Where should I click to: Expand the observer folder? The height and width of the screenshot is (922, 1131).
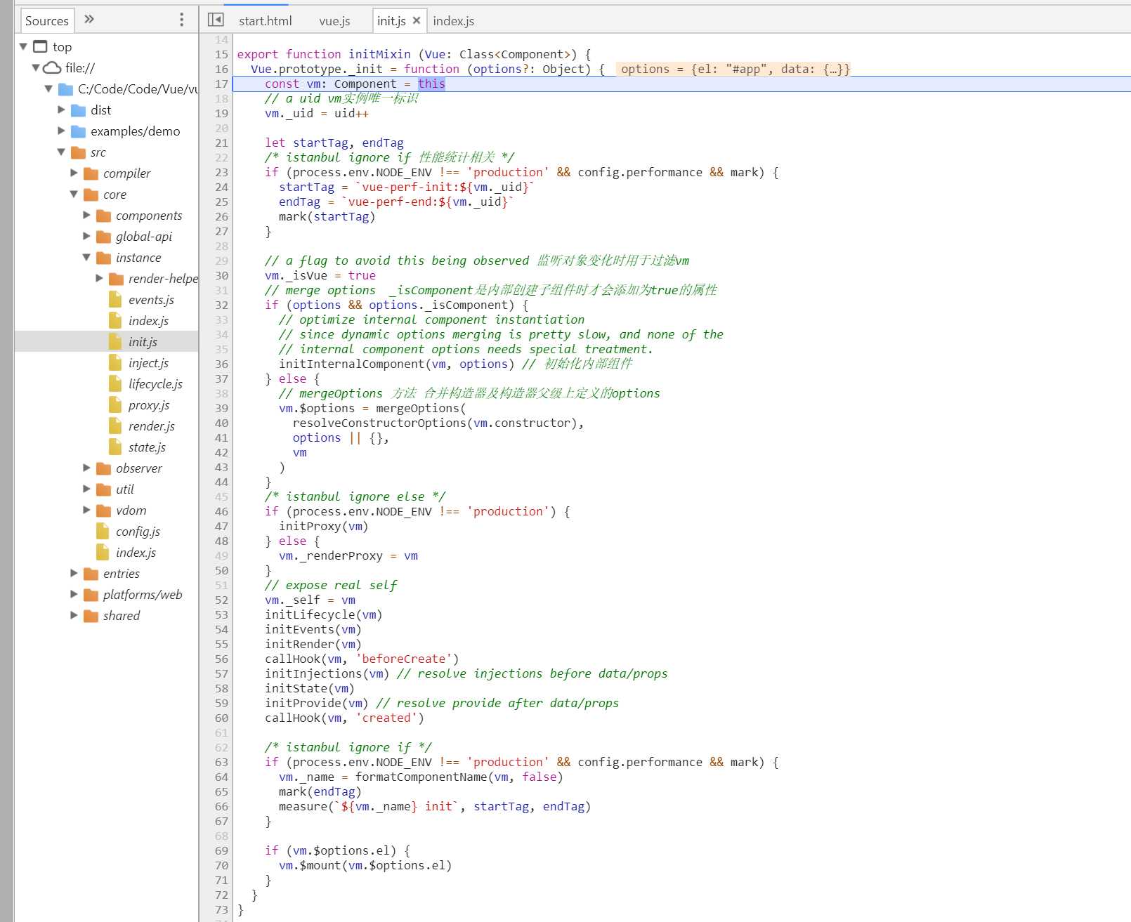tap(86, 468)
